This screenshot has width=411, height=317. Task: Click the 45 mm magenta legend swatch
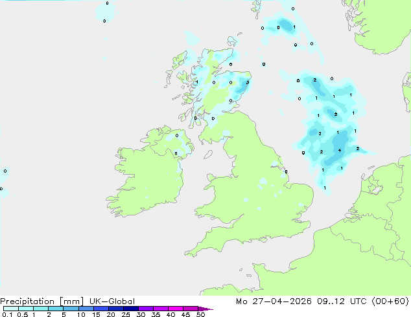(x=191, y=309)
